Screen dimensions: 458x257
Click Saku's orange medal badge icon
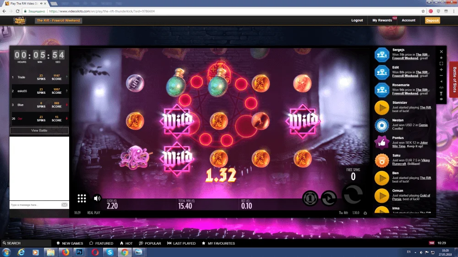coord(382,161)
